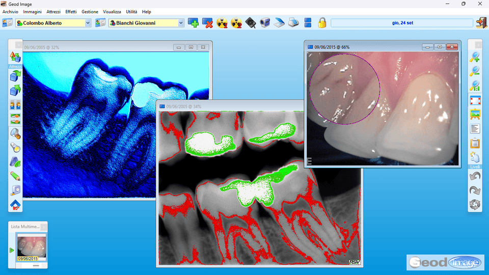Click the redo arrow under Livelli

coord(475,190)
